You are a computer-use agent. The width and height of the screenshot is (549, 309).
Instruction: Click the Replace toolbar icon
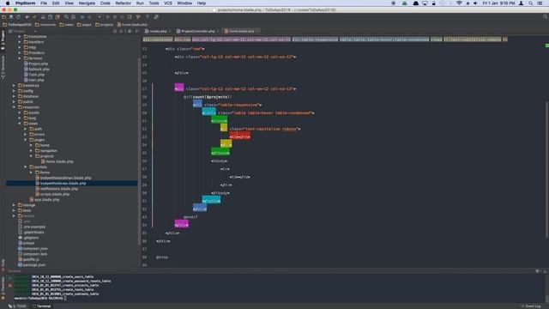point(74,17)
